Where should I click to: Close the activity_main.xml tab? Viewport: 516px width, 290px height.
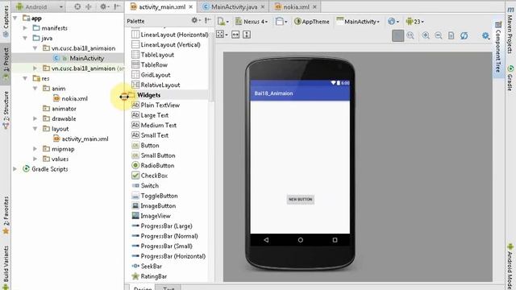point(191,7)
